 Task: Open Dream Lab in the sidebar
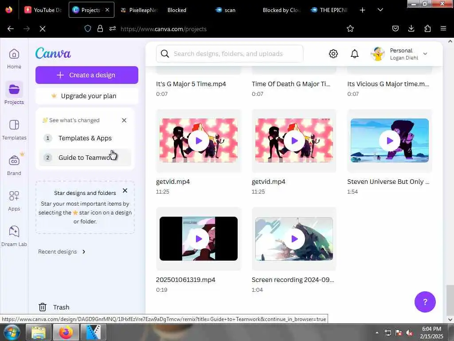[x=14, y=236]
